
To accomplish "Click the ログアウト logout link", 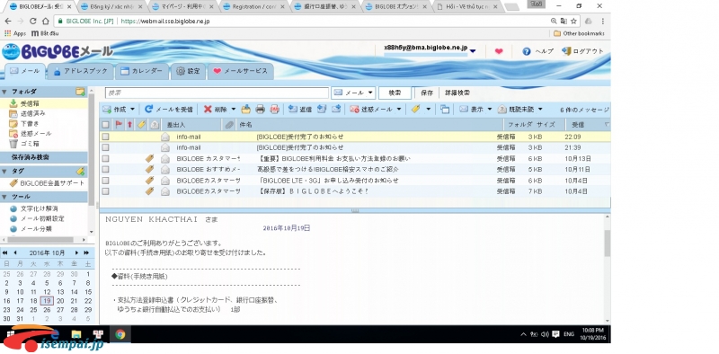I will (x=582, y=51).
